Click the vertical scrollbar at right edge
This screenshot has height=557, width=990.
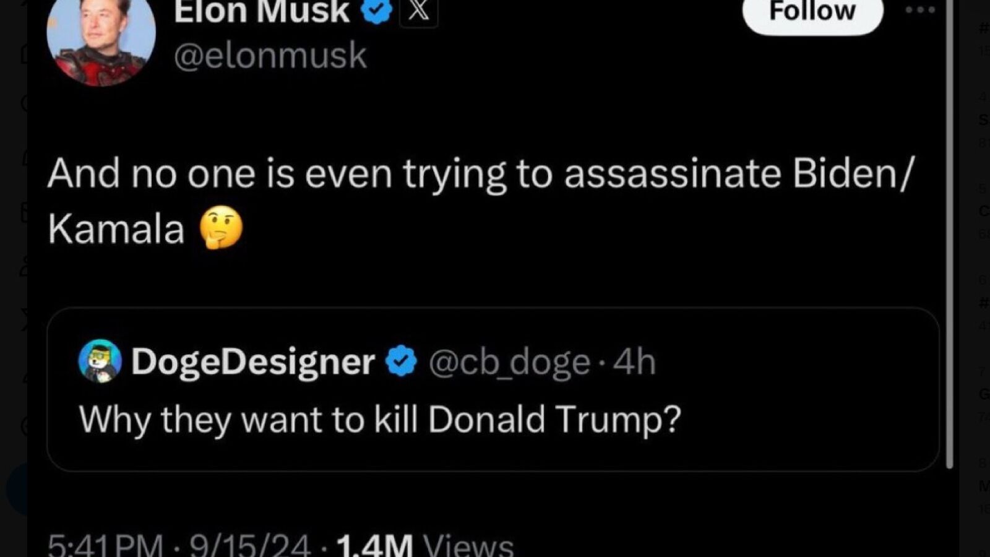[x=949, y=248]
